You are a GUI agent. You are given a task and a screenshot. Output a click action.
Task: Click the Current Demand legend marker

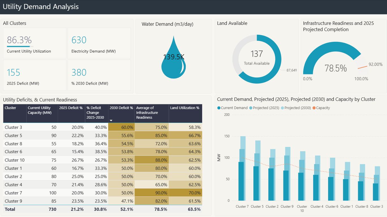coord(219,108)
